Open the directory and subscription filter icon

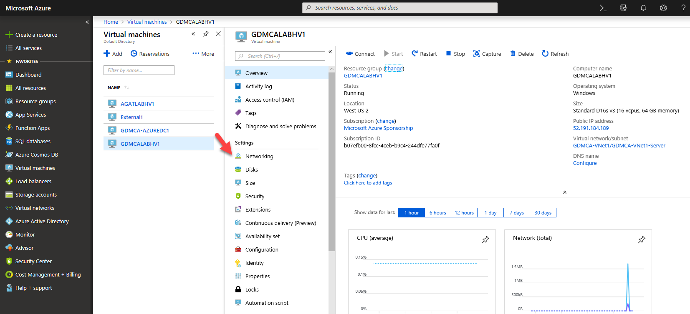coord(623,8)
